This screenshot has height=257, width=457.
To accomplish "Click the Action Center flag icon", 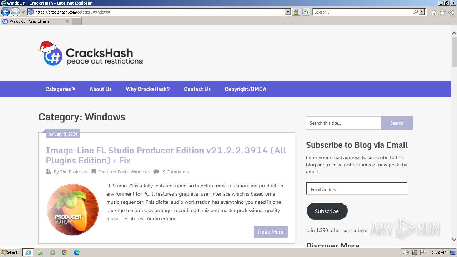I will point(423,252).
